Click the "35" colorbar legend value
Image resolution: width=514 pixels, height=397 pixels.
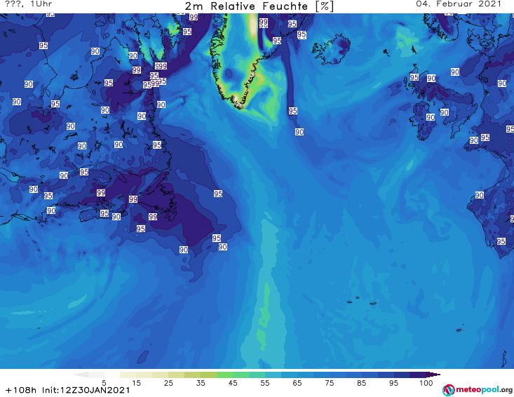pos(201,382)
